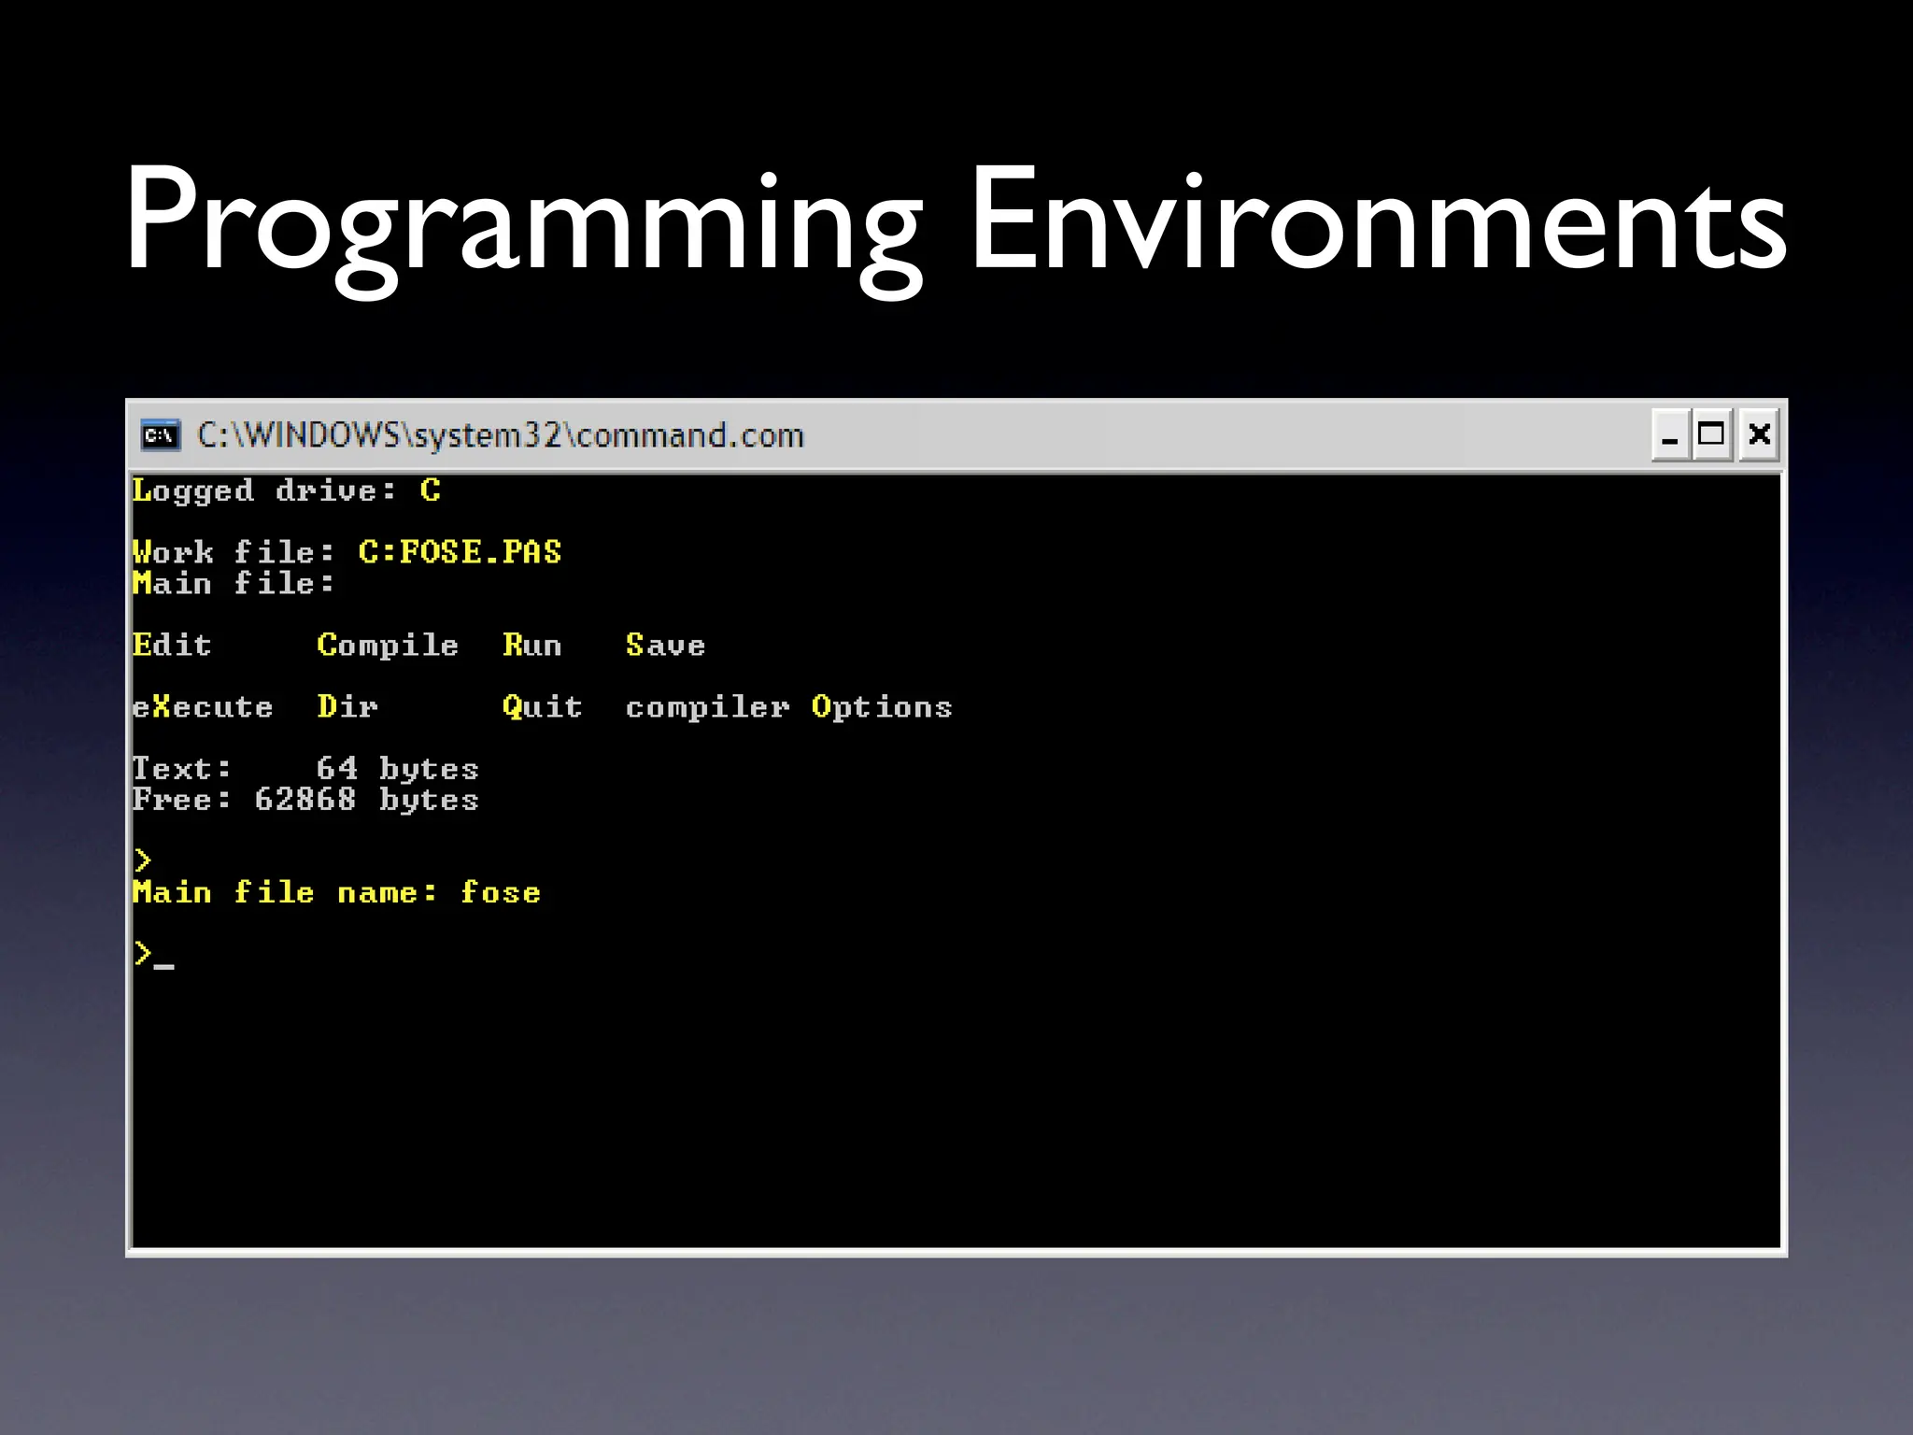
Task: Select the Edit menu command
Action: click(172, 645)
